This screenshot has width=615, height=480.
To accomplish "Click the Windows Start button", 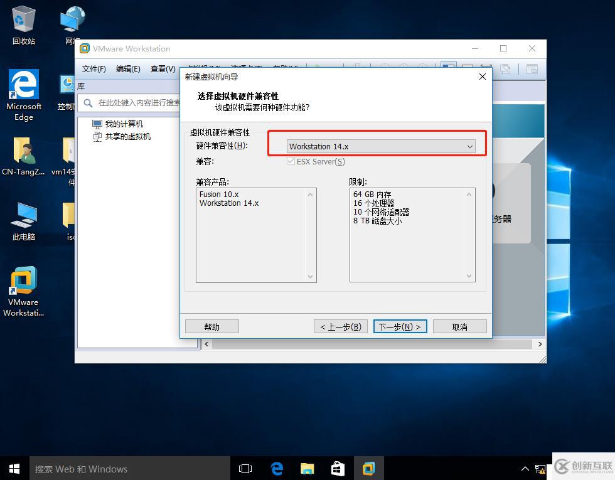I will (14, 468).
